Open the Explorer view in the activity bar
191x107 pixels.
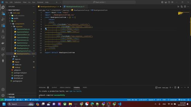click(3, 7)
